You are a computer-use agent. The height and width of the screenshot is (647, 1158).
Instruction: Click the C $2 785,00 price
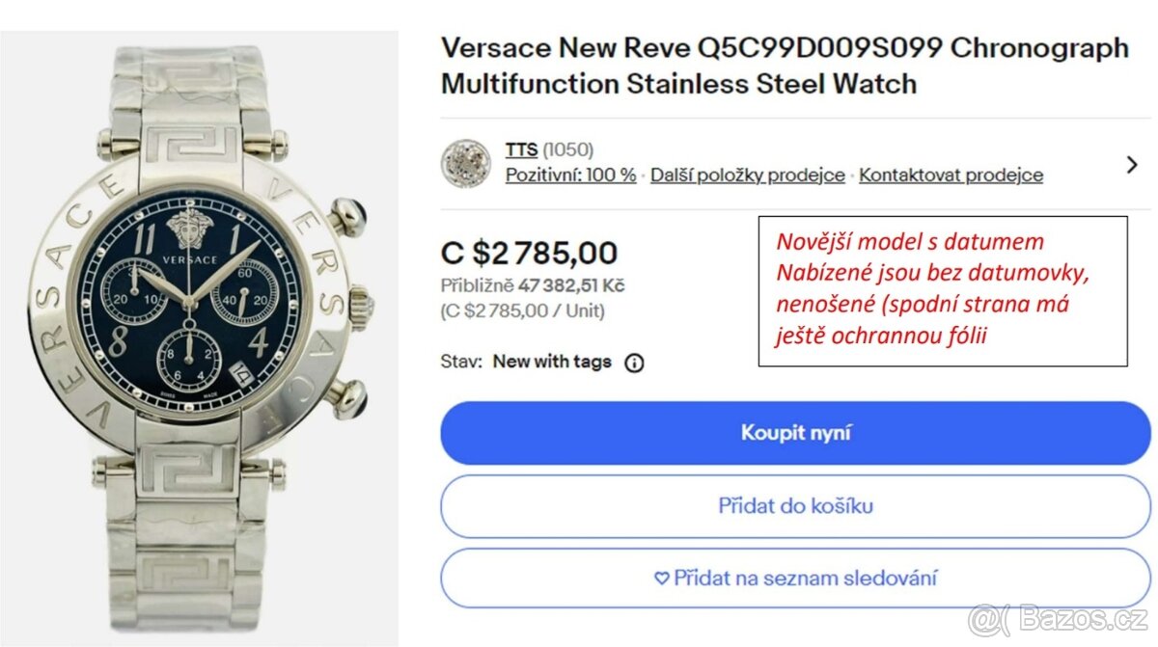pos(529,254)
